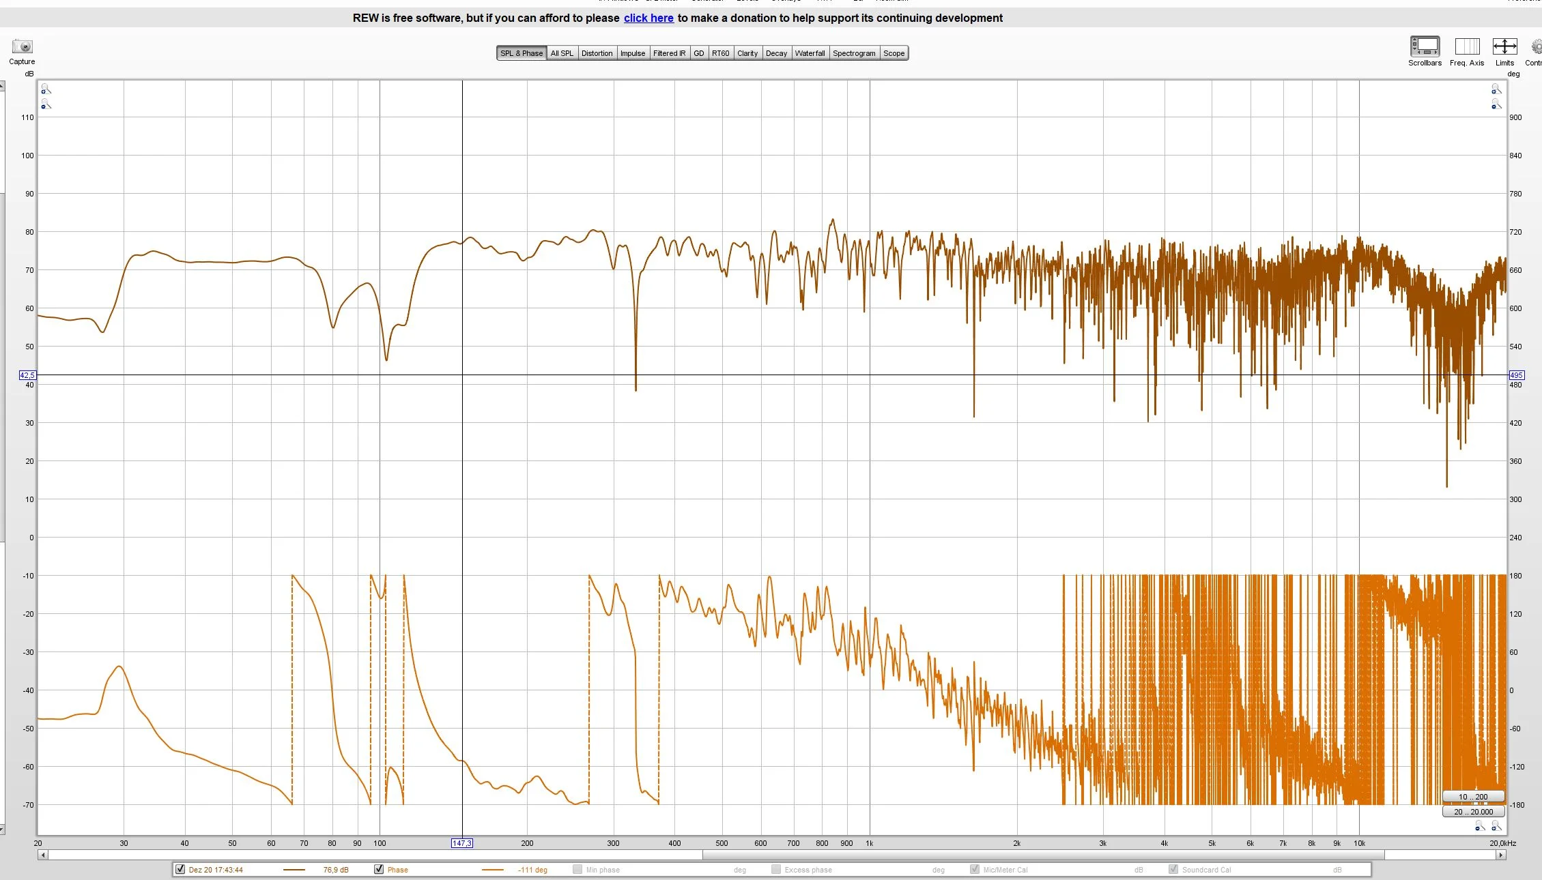Follow the 'click here' donation link

click(x=648, y=18)
